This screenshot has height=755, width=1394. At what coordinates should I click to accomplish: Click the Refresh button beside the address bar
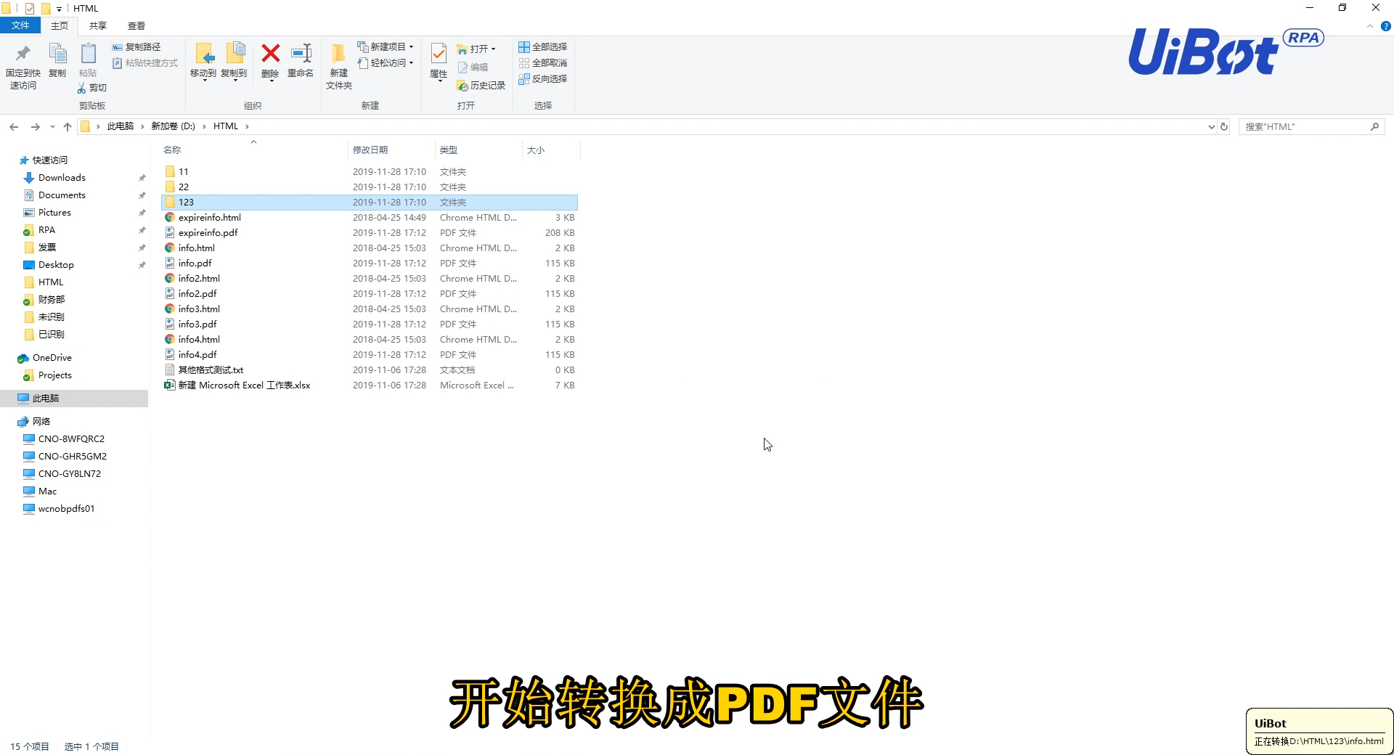tap(1224, 126)
